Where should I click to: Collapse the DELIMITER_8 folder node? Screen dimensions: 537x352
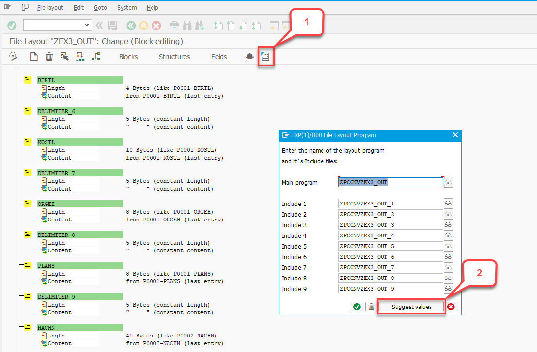[28, 235]
